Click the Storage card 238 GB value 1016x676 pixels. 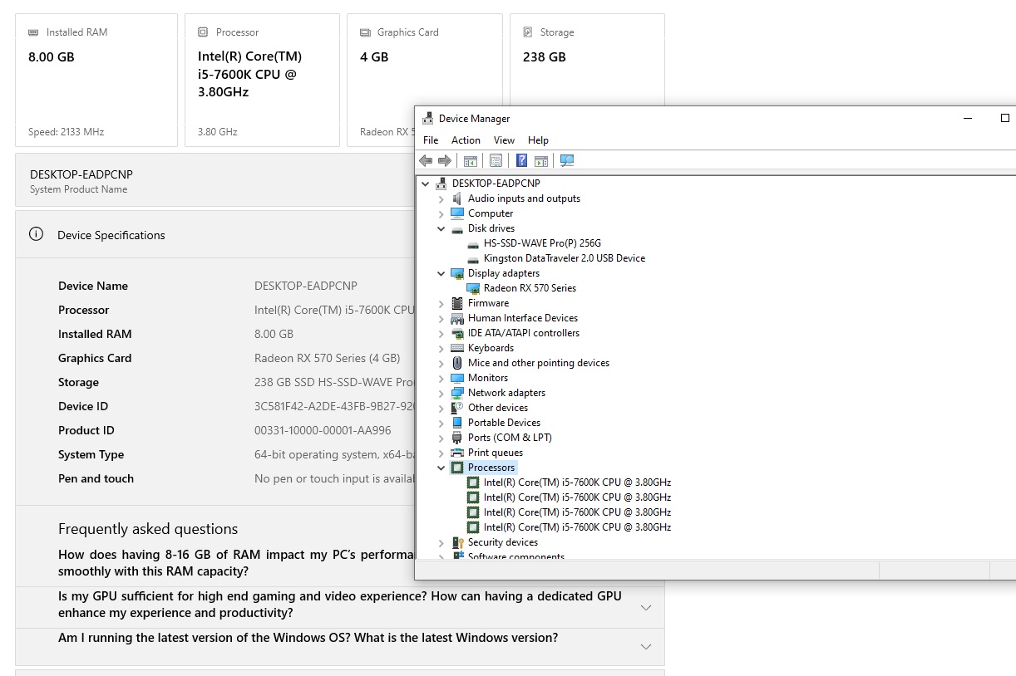(x=545, y=57)
